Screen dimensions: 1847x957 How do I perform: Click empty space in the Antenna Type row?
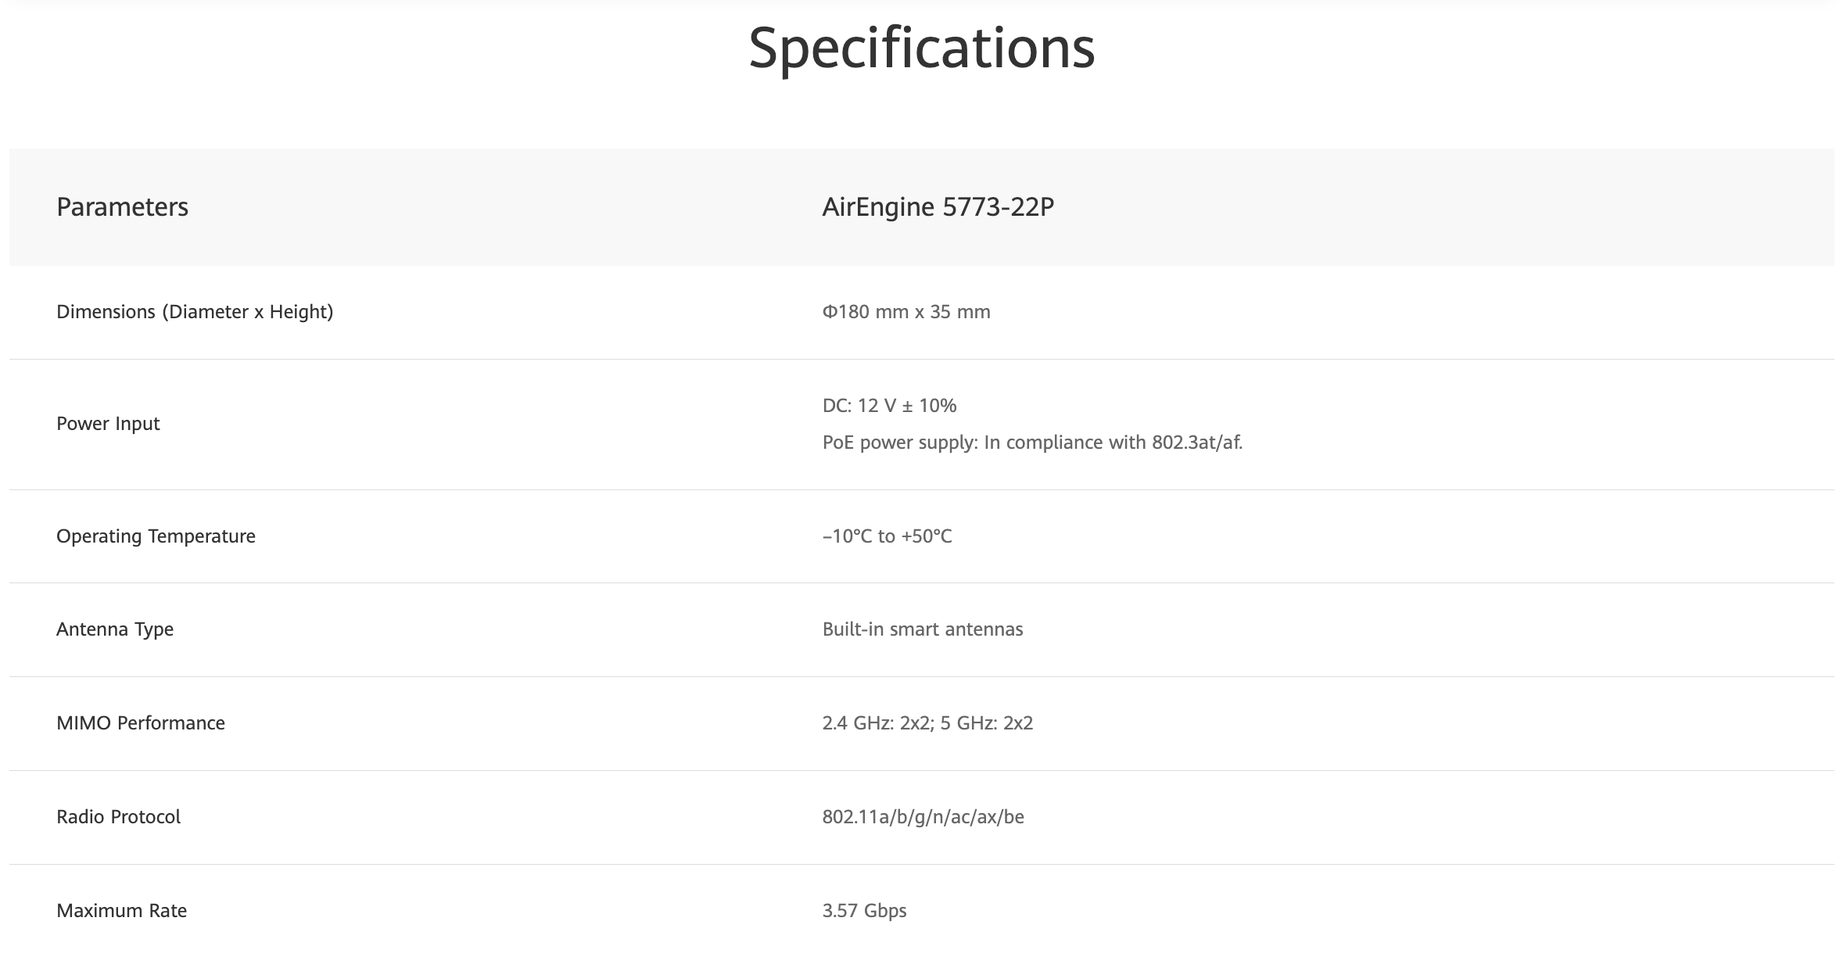pos(1408,629)
